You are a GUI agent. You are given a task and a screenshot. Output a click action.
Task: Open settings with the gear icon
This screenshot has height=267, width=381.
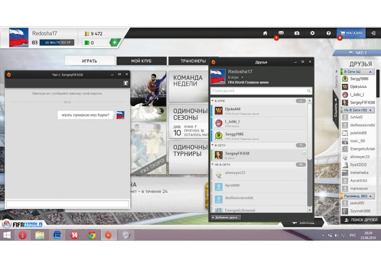[x=312, y=33]
